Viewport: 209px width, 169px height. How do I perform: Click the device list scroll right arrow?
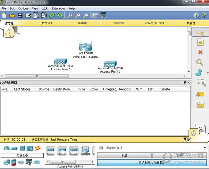coord(93,162)
